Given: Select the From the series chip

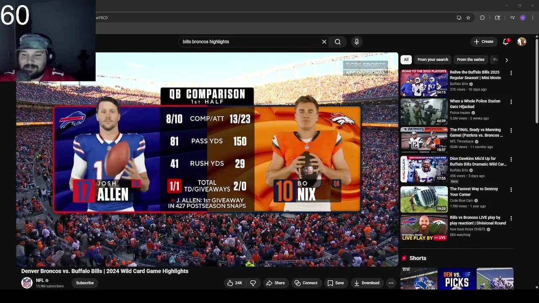Looking at the screenshot, I should (470, 60).
